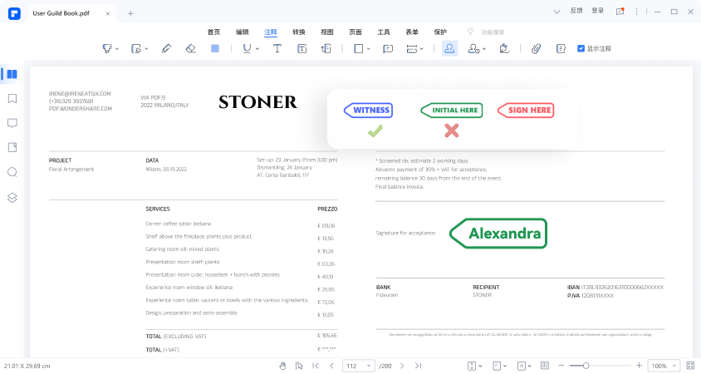Open the layers panel in the sidebar

[12, 197]
